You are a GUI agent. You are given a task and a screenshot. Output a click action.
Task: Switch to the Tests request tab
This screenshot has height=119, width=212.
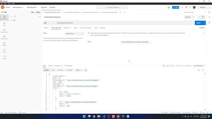click(96, 28)
